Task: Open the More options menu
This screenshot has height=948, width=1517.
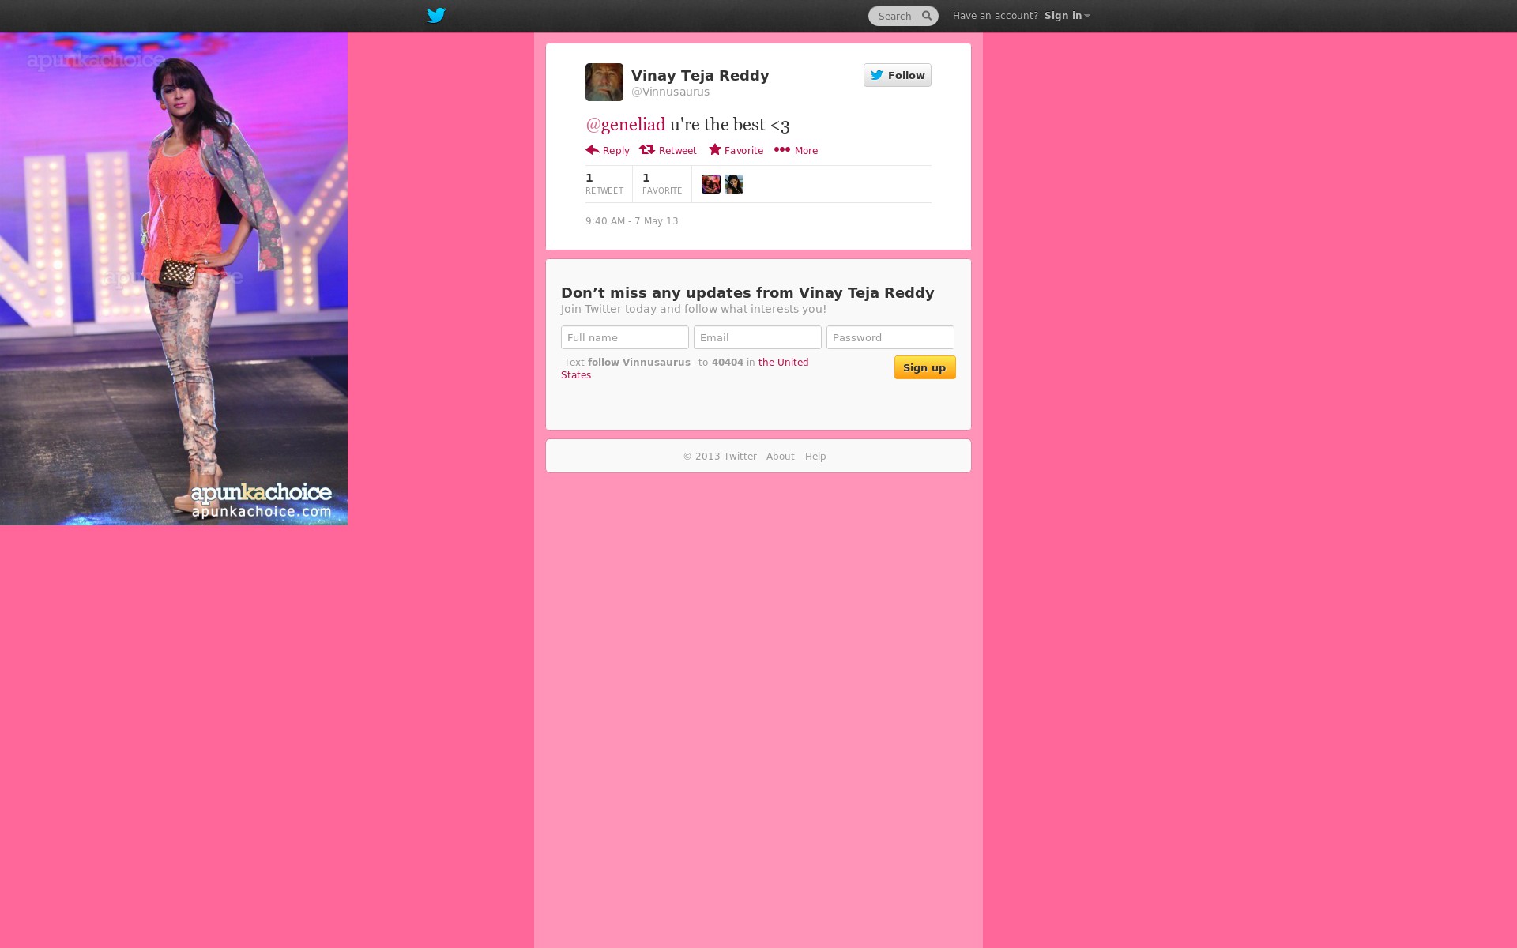Action: (796, 150)
